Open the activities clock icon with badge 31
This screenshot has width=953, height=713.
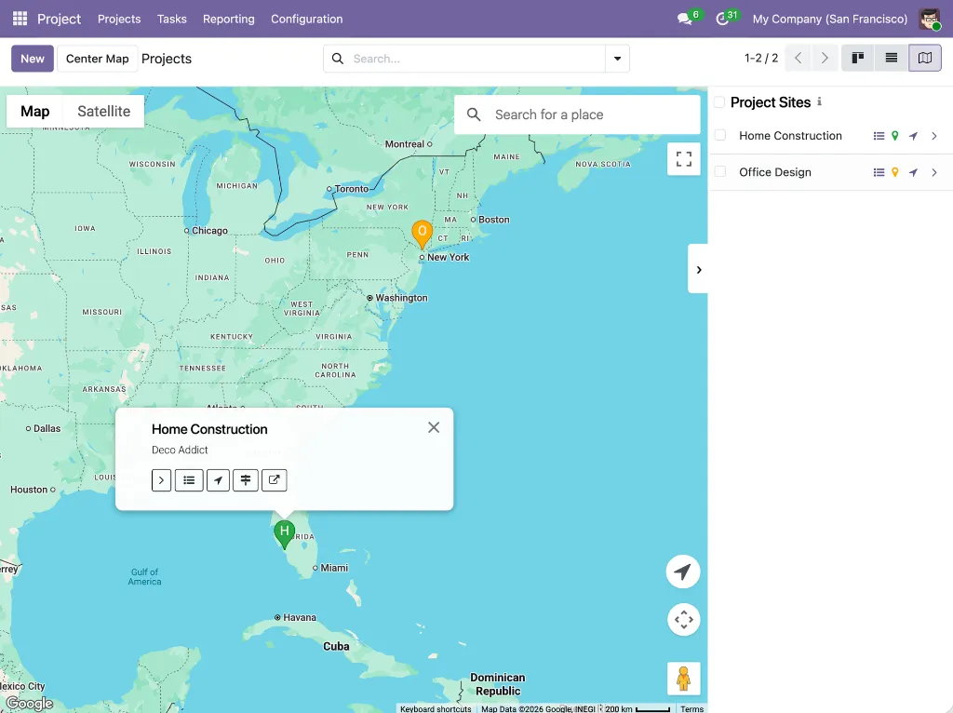tap(722, 19)
